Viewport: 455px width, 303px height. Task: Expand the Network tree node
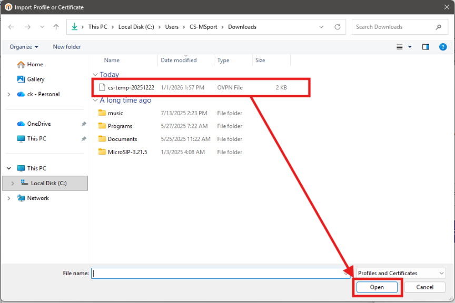(x=9, y=198)
